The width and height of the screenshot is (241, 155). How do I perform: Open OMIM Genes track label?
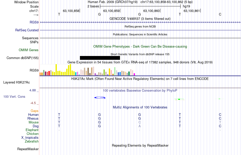point(29,50)
